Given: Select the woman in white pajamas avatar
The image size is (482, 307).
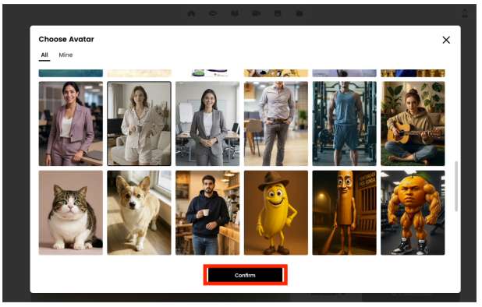Looking at the screenshot, I should (x=140, y=123).
